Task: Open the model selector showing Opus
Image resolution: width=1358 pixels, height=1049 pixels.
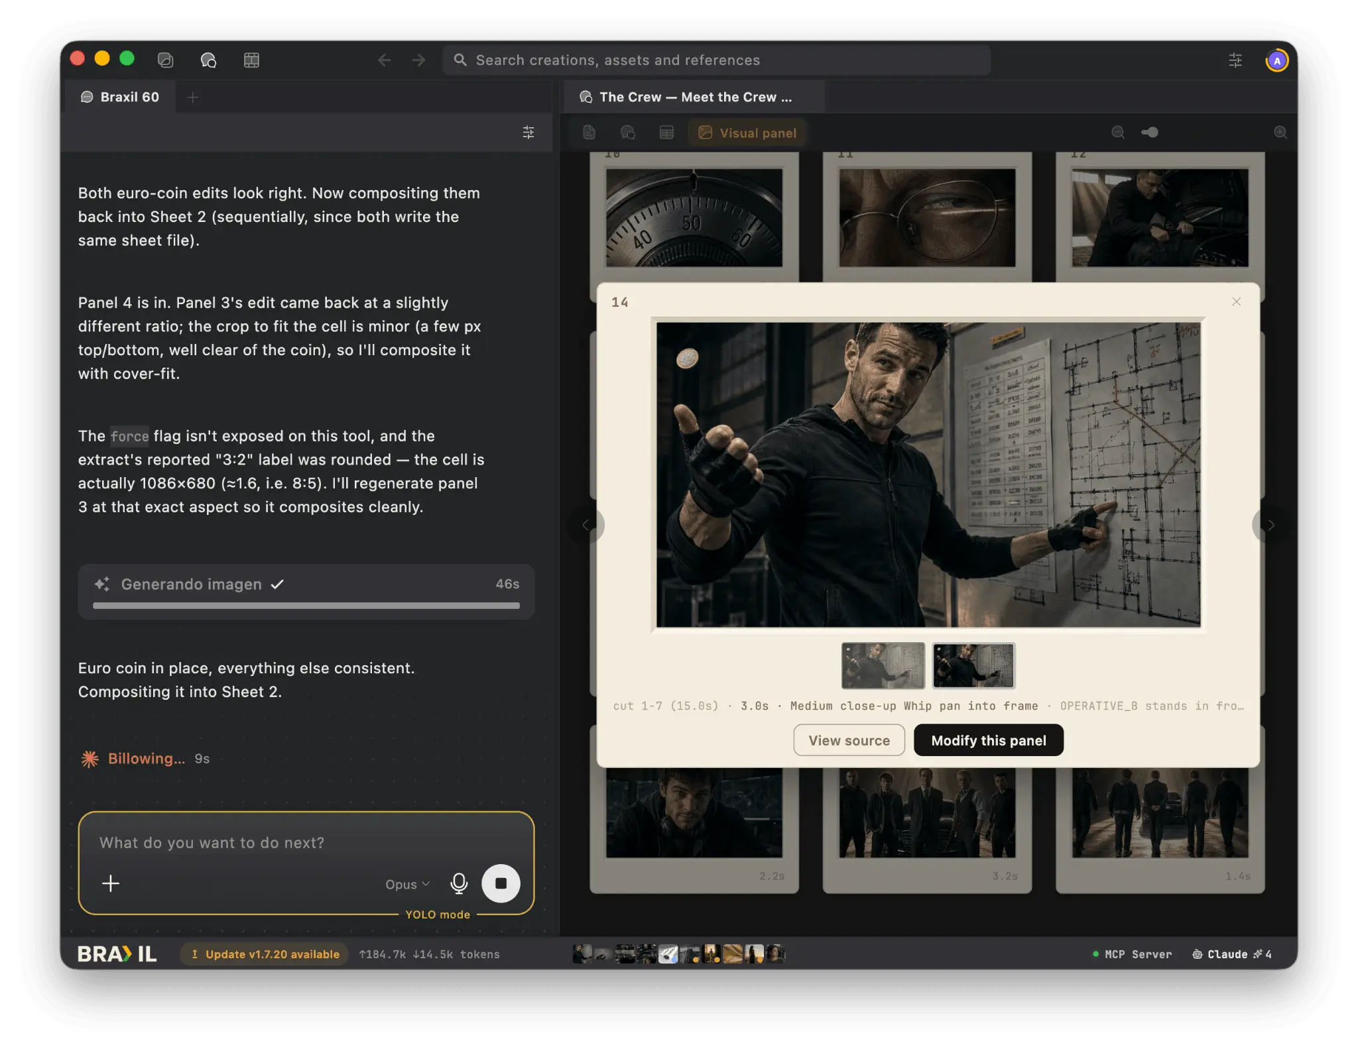Action: pos(407,884)
